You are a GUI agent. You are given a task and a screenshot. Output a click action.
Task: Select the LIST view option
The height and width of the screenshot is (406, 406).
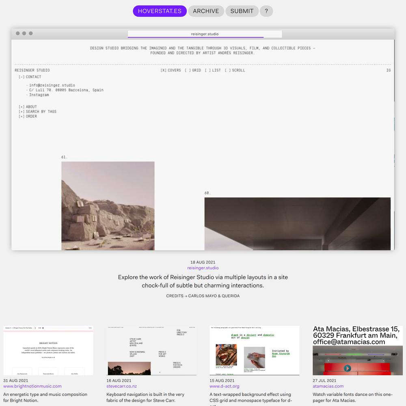(x=213, y=70)
